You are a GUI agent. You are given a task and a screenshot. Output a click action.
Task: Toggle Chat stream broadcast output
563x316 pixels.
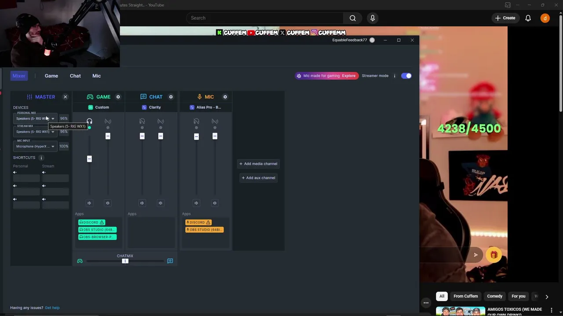click(x=161, y=121)
